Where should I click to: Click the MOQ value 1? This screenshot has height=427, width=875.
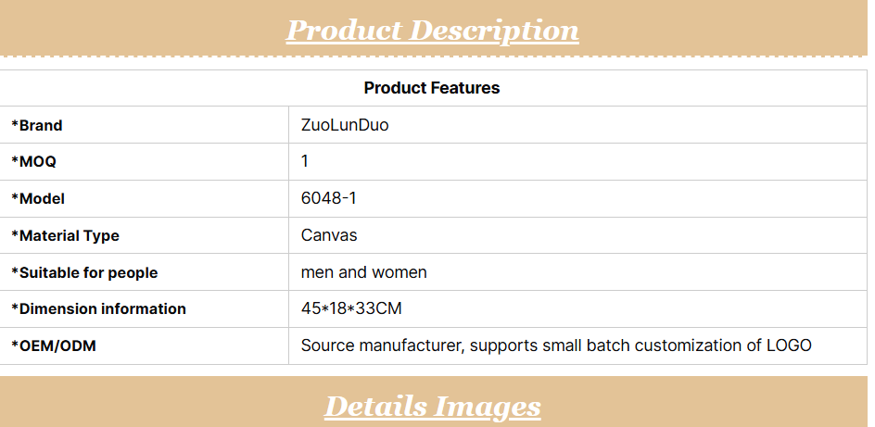pyautogui.click(x=305, y=161)
